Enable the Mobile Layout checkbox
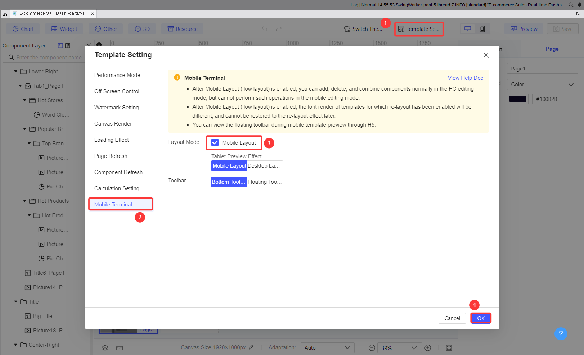Screen dimensions: 584x355 click(x=215, y=142)
